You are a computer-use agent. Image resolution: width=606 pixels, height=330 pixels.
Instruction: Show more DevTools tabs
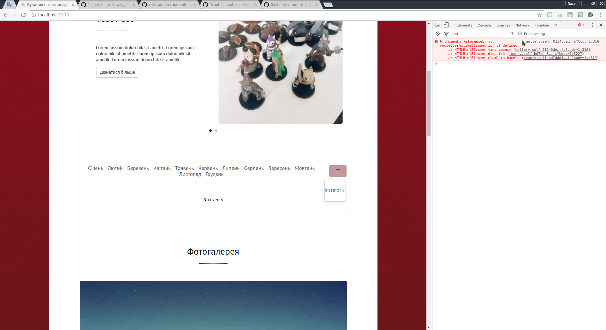click(555, 25)
